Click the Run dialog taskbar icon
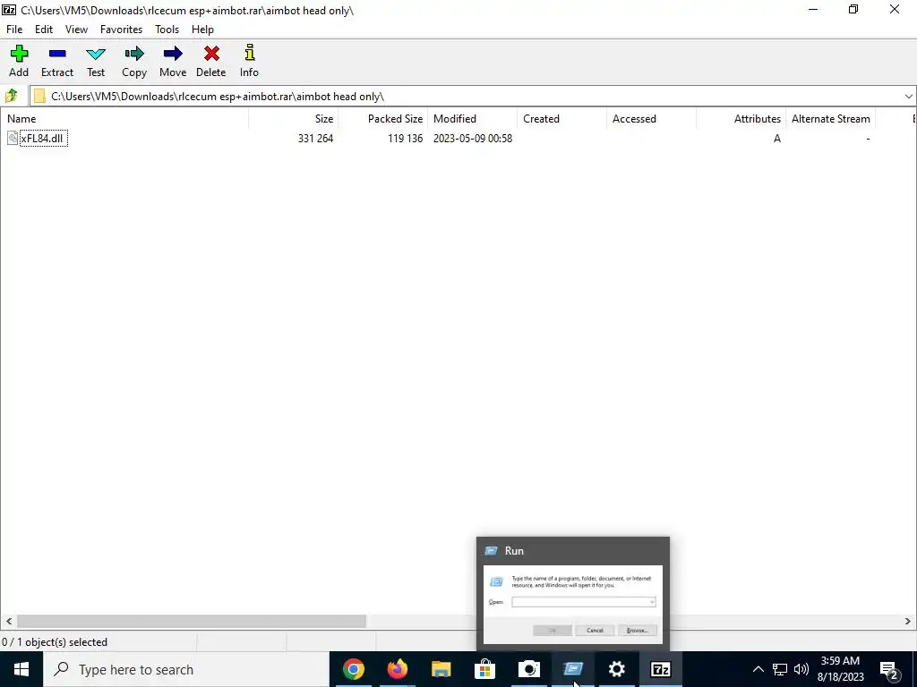Viewport: 917px width, 687px height. click(x=572, y=669)
